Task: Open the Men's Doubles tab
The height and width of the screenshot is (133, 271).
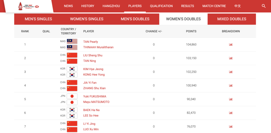Action: [135, 19]
